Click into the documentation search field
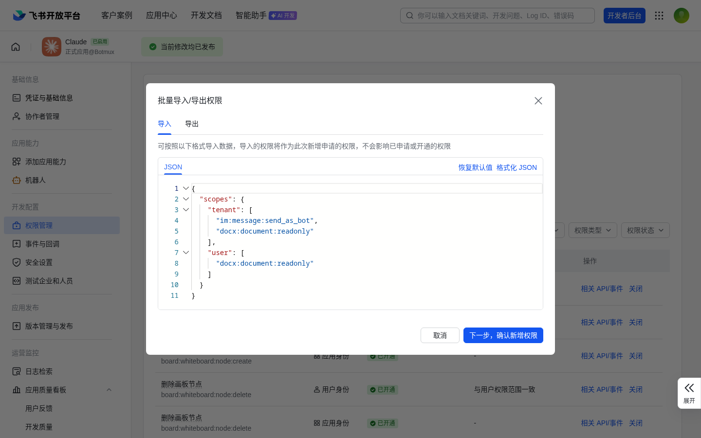The width and height of the screenshot is (701, 438). coord(498,16)
